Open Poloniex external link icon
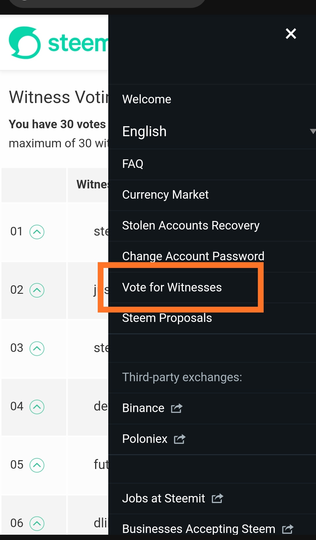The height and width of the screenshot is (540, 316). click(180, 439)
